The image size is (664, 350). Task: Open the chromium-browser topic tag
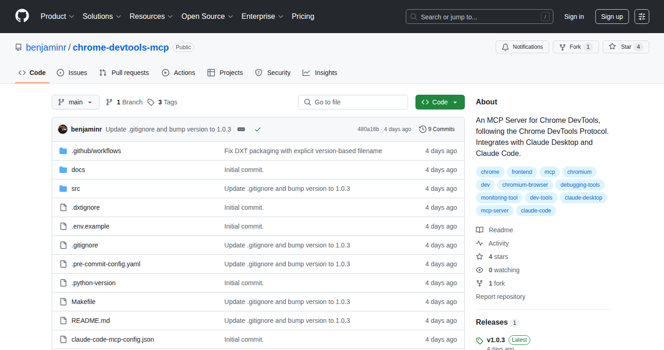[525, 185]
